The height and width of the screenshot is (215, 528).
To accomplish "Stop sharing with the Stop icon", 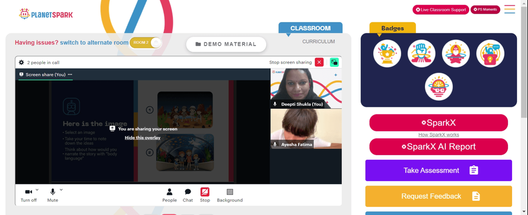I will pyautogui.click(x=205, y=195).
